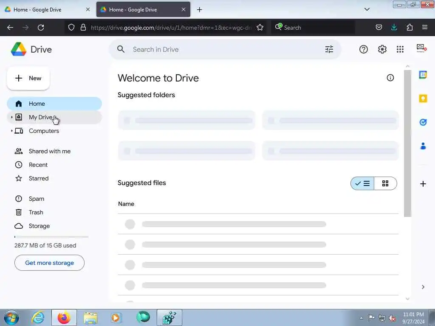
Task: Click 287.7 MB of 15 GB used
Action: 45,245
